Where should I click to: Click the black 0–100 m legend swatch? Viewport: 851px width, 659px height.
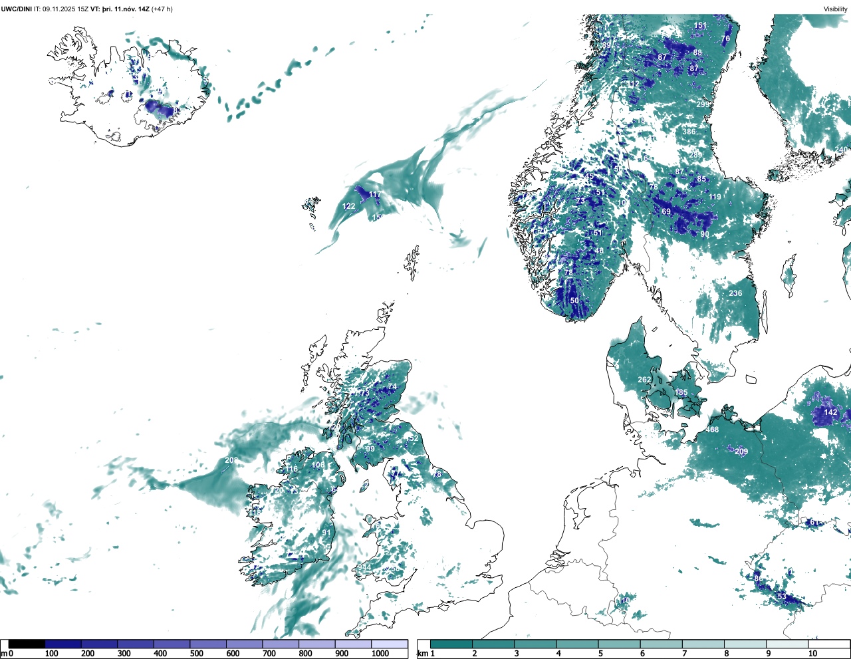(x=27, y=644)
